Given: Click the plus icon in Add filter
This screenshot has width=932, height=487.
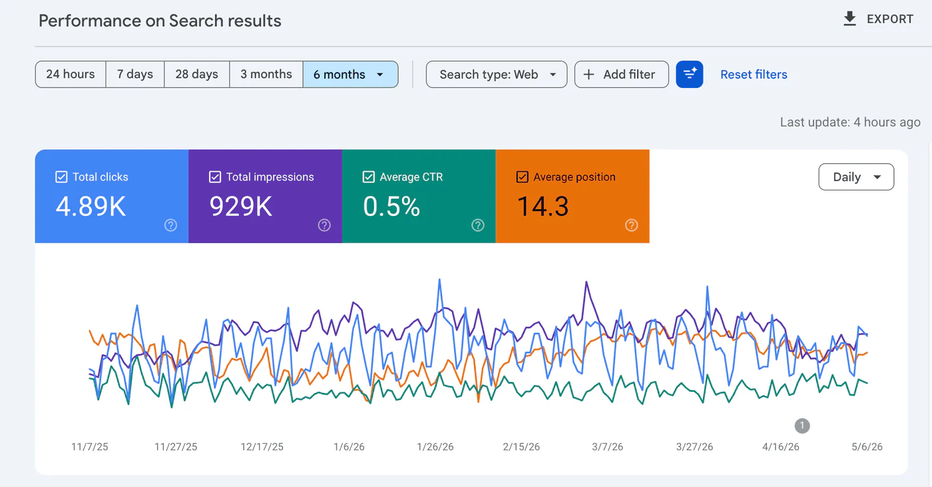Looking at the screenshot, I should [588, 75].
